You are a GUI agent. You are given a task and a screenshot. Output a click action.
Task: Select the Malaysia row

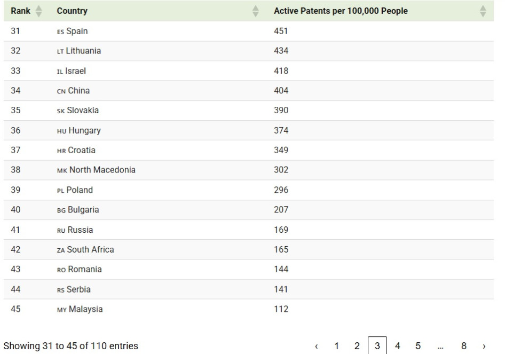(84, 309)
